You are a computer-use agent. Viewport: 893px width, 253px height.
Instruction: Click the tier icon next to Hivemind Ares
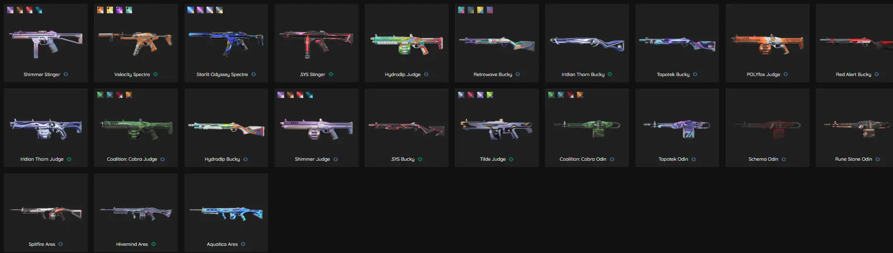pos(154,244)
